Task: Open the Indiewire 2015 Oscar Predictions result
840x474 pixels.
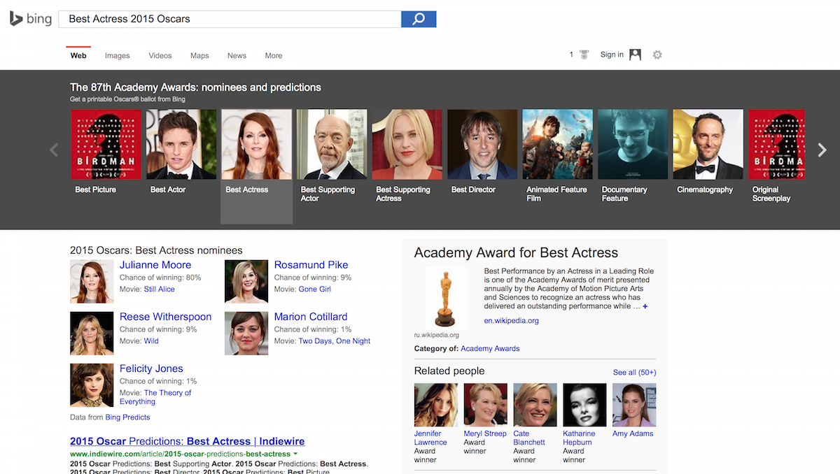Action: tap(188, 441)
